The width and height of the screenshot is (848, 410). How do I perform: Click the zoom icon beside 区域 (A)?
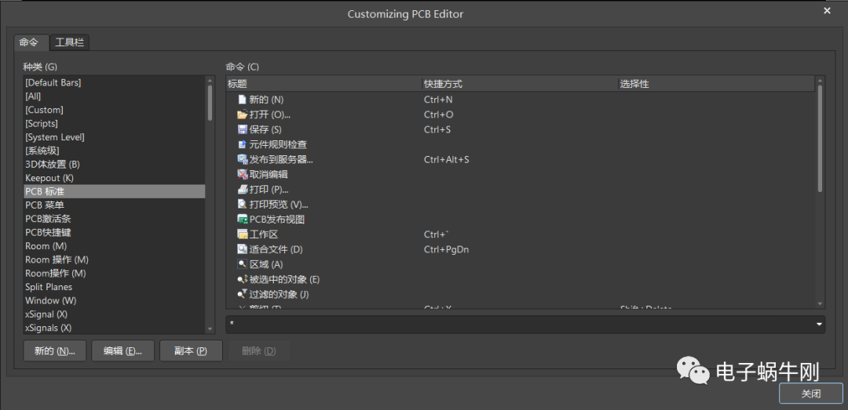(x=243, y=265)
